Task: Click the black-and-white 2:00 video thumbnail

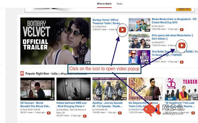Action: click(74, 89)
